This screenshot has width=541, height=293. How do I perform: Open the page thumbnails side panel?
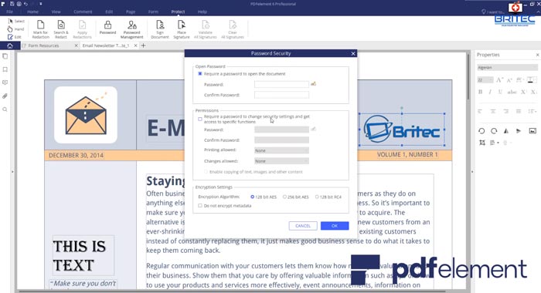pos(5,56)
